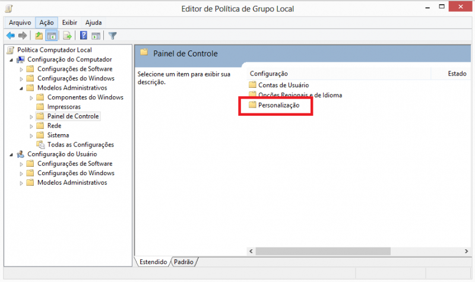Collapse the Modelos Administrativos tree node

pos(22,88)
